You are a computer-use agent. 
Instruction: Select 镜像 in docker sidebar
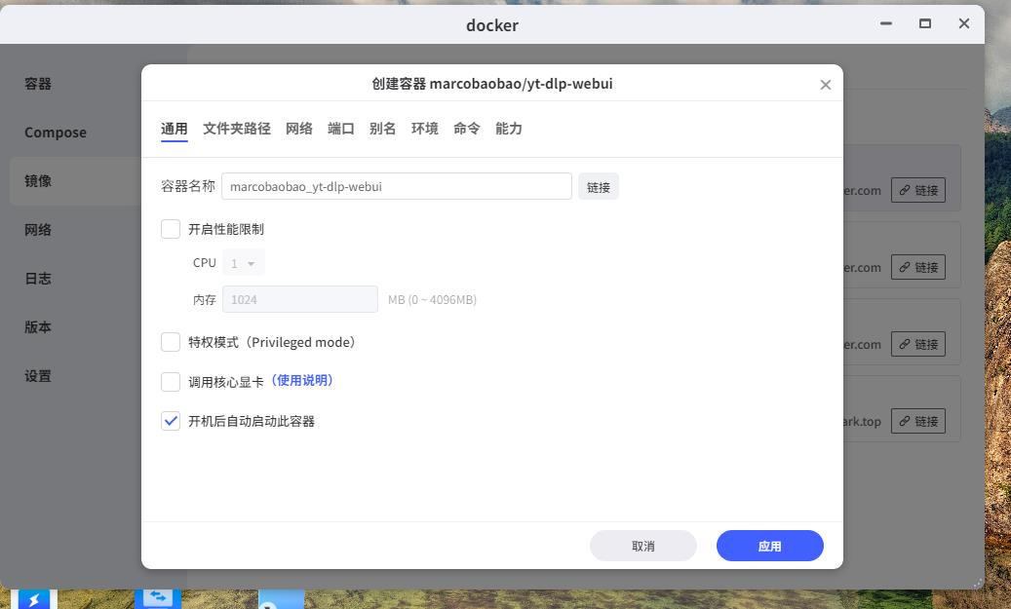(38, 181)
